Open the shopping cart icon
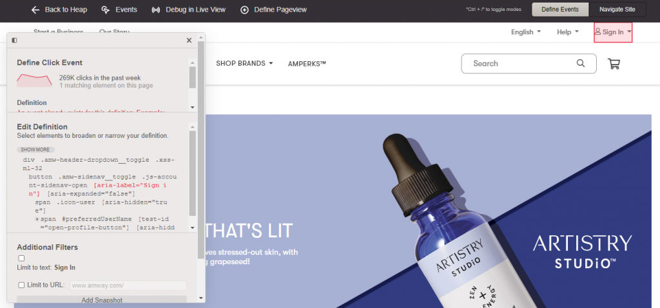This screenshot has height=308, width=660. (614, 64)
